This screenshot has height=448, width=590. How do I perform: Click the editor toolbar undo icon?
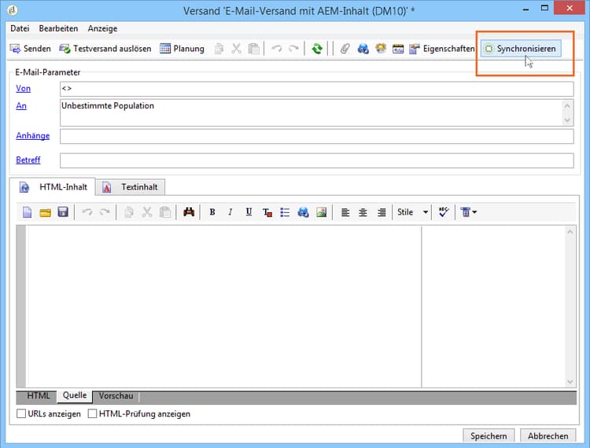tap(87, 212)
